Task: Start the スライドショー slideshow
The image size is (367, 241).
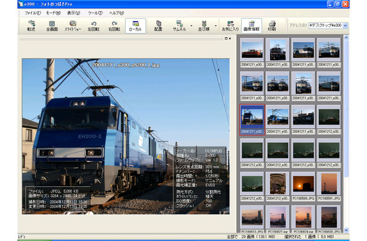Action: 73,26
